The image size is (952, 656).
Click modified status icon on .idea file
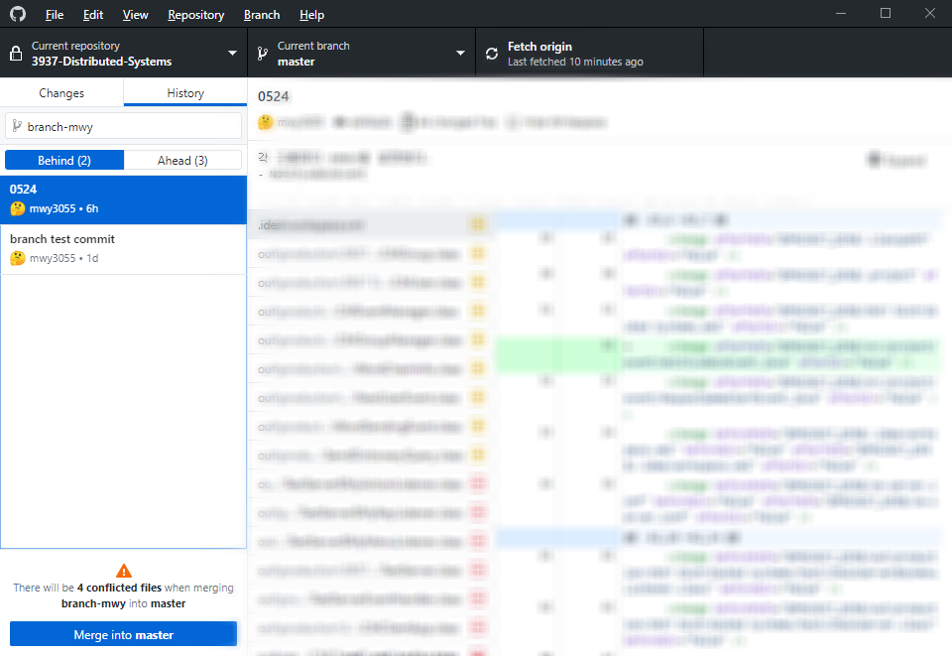pyautogui.click(x=478, y=224)
